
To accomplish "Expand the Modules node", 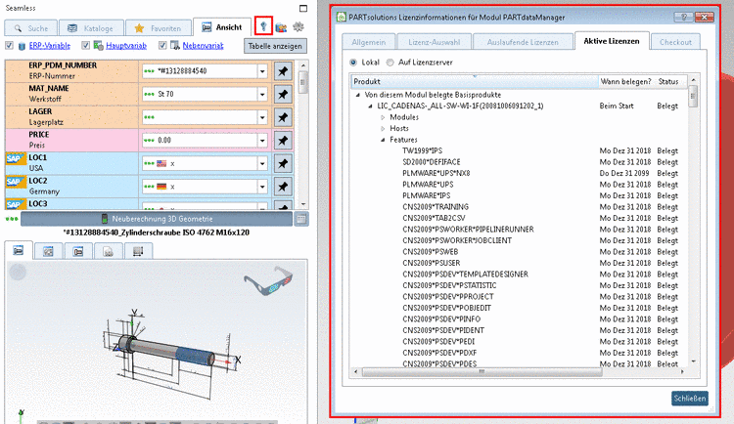I will 383,117.
